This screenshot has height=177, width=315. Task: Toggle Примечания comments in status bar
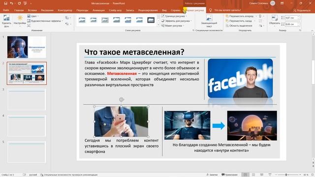click(229, 175)
